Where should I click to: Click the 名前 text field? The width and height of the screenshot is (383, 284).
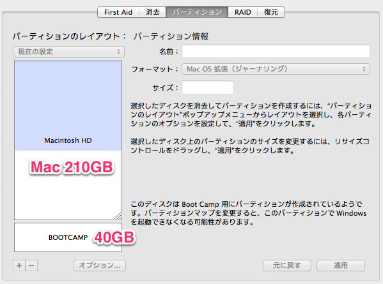[276, 51]
